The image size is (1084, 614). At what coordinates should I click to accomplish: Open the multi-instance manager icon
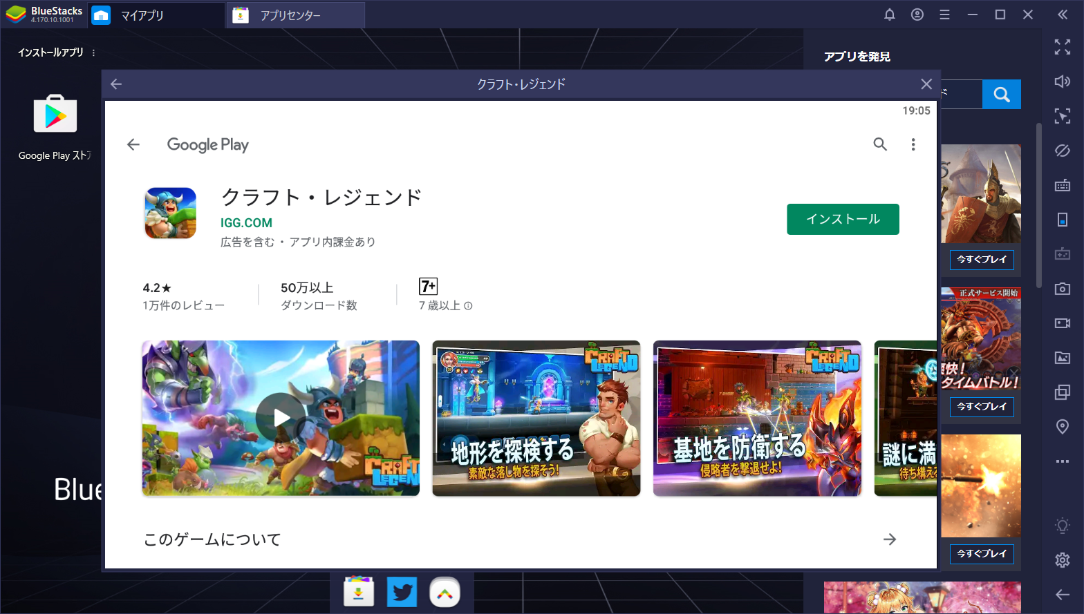(x=1063, y=392)
